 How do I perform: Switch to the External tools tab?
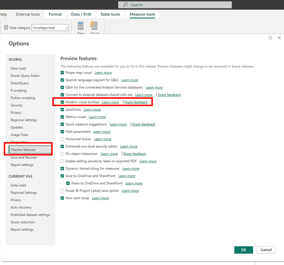(x=28, y=14)
